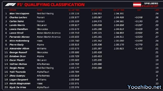Click Nyck De Vries driver name
Viewport: 163px width, 91px height.
(18, 87)
